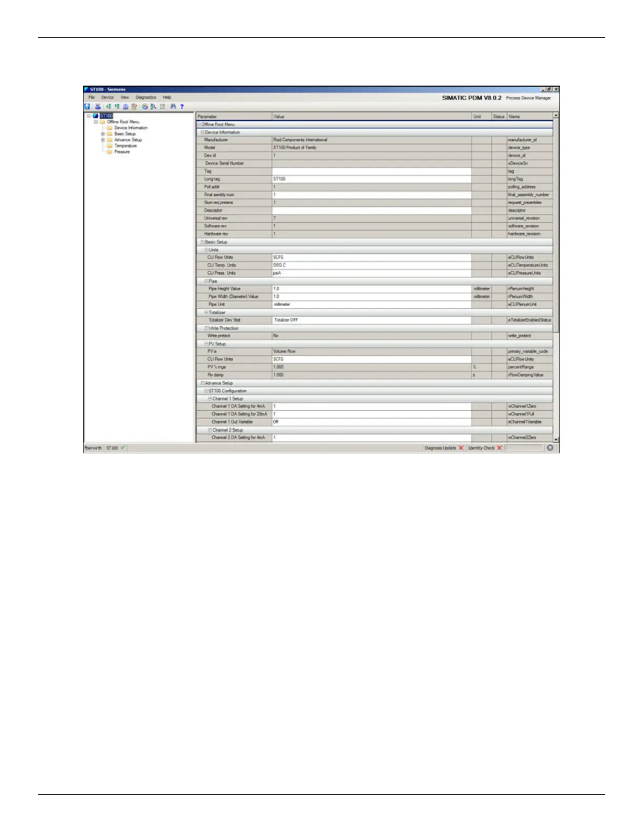Click the ST100 entry in status bar
The width and height of the screenshot is (643, 832).
pos(116,448)
